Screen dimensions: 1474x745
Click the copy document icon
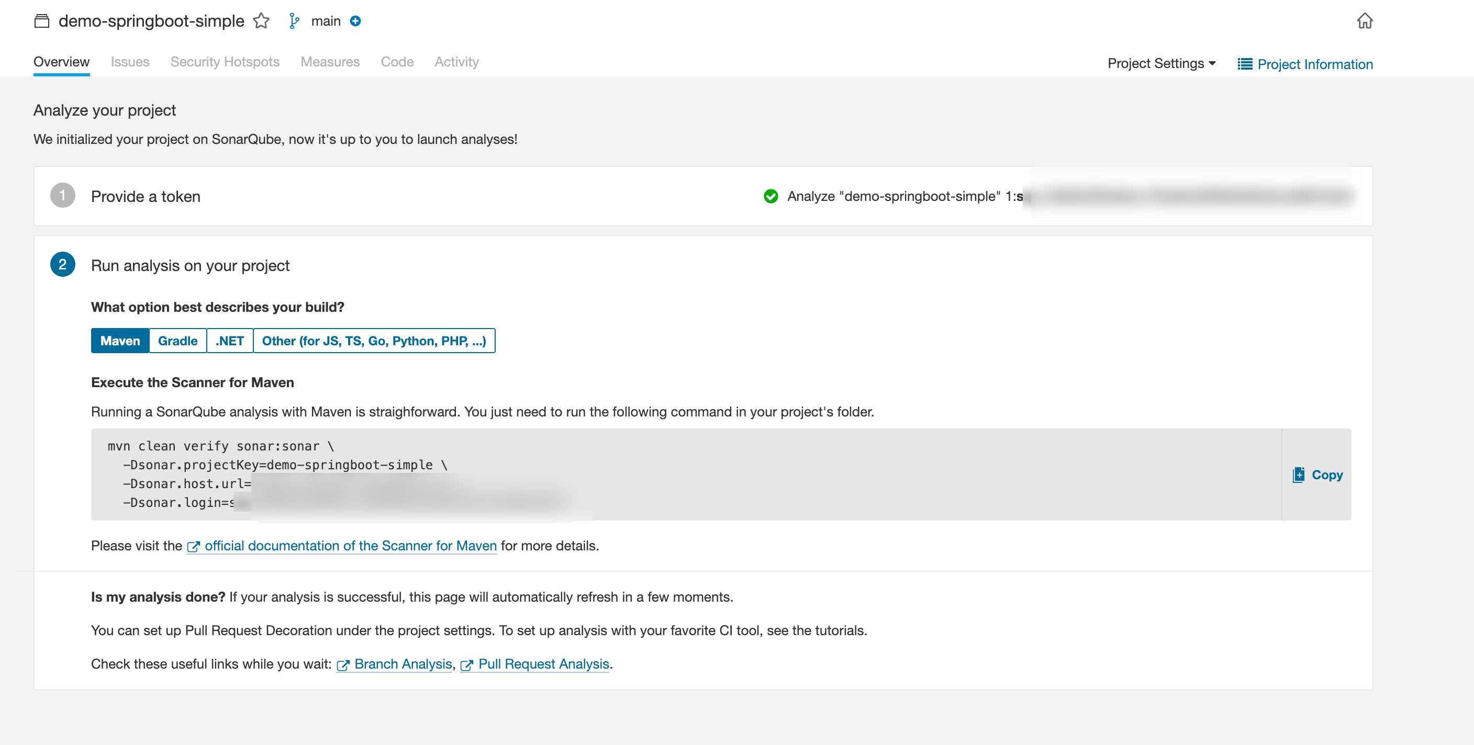click(1298, 475)
